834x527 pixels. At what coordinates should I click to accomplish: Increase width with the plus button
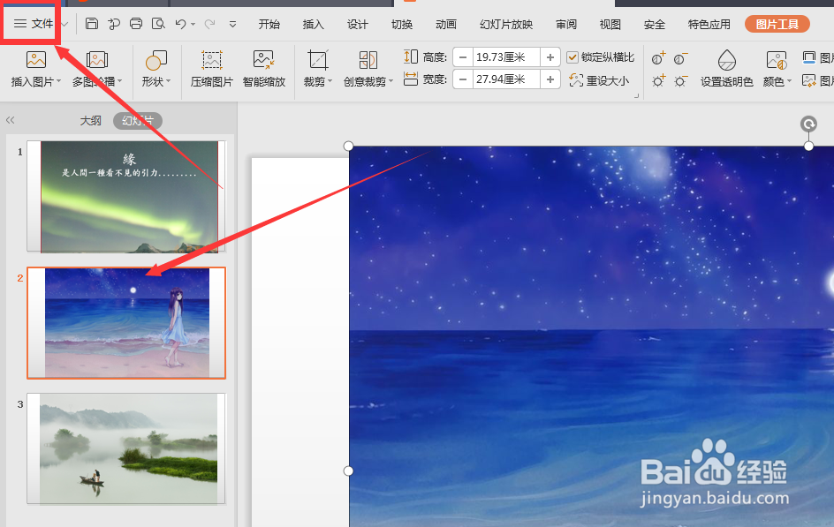(550, 79)
